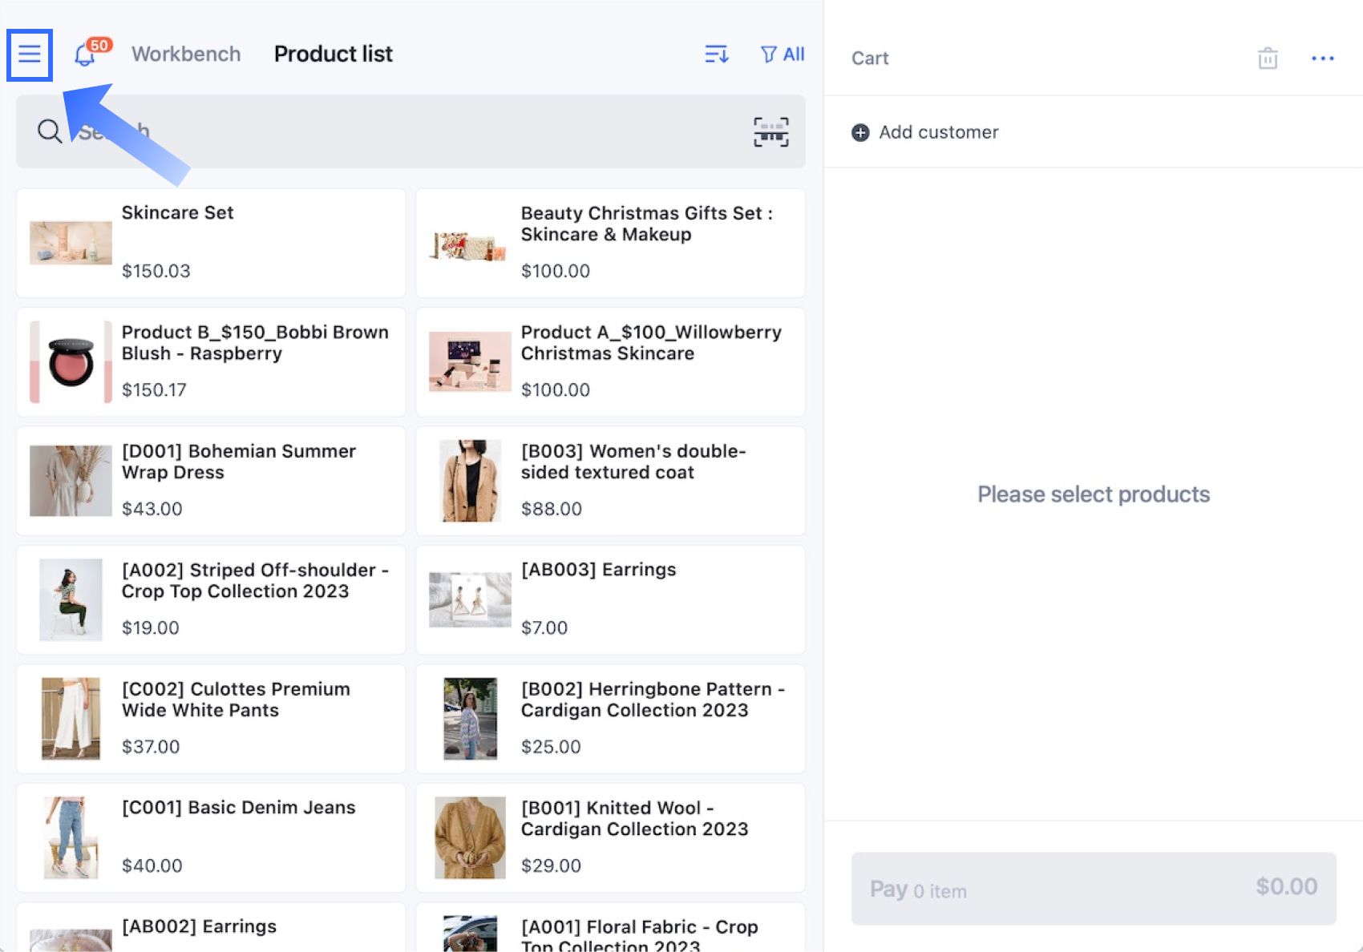Add Women's double-sided textured coat
Screen dimensions: 1363x952
coord(610,481)
